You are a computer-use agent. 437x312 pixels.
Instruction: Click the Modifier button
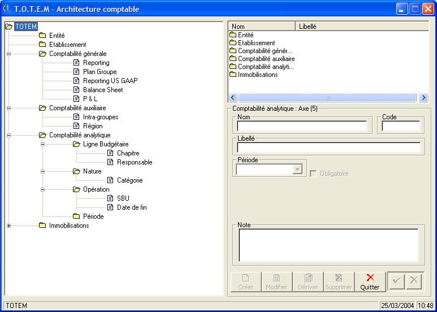point(277,282)
